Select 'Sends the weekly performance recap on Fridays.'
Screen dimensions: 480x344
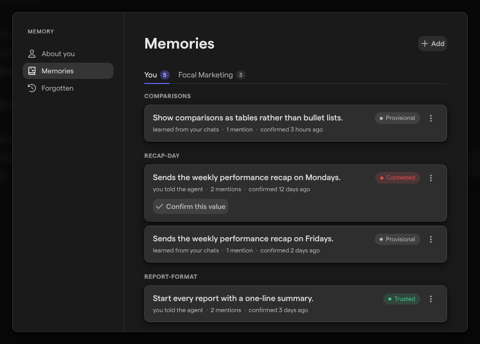[x=243, y=238]
